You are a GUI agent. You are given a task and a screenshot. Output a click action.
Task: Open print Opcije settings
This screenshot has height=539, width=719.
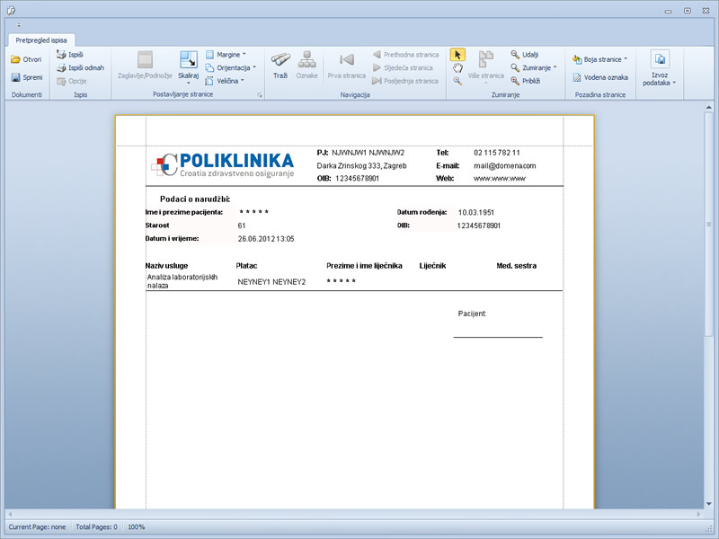point(72,81)
